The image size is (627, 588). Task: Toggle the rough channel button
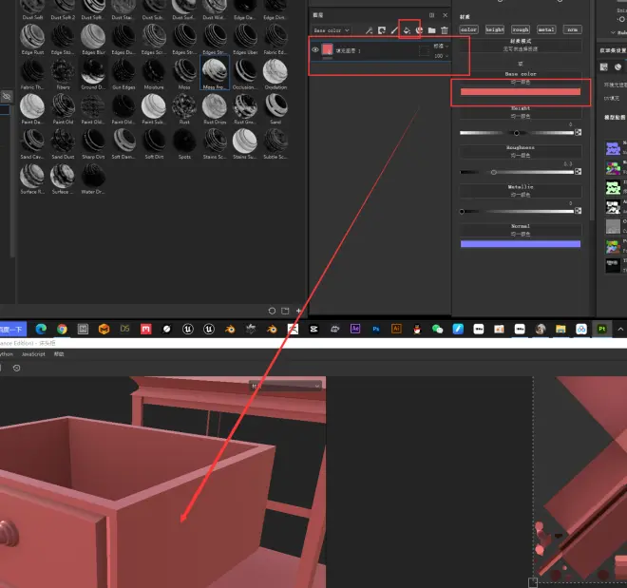521,29
